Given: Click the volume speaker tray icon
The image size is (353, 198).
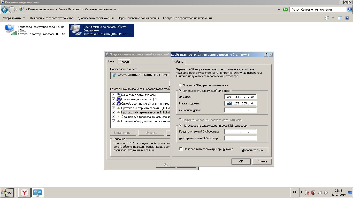Looking at the screenshot, I should pyautogui.click(x=326, y=193).
